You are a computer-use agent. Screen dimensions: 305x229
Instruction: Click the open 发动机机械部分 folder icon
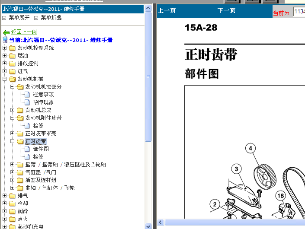tap(20, 87)
